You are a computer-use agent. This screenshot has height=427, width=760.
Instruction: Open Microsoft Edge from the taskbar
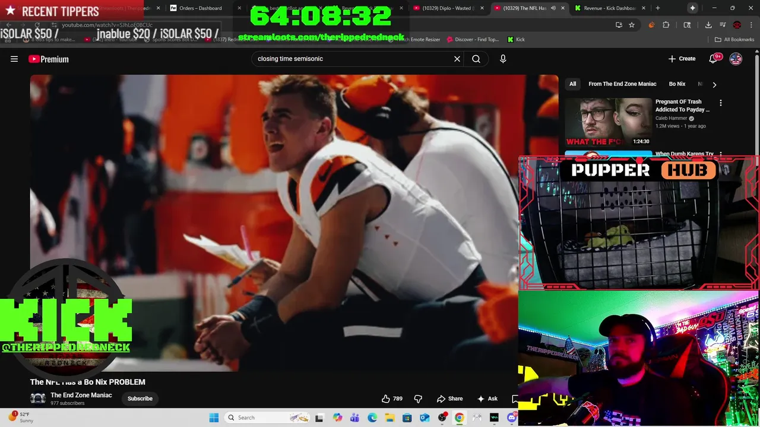point(372,418)
